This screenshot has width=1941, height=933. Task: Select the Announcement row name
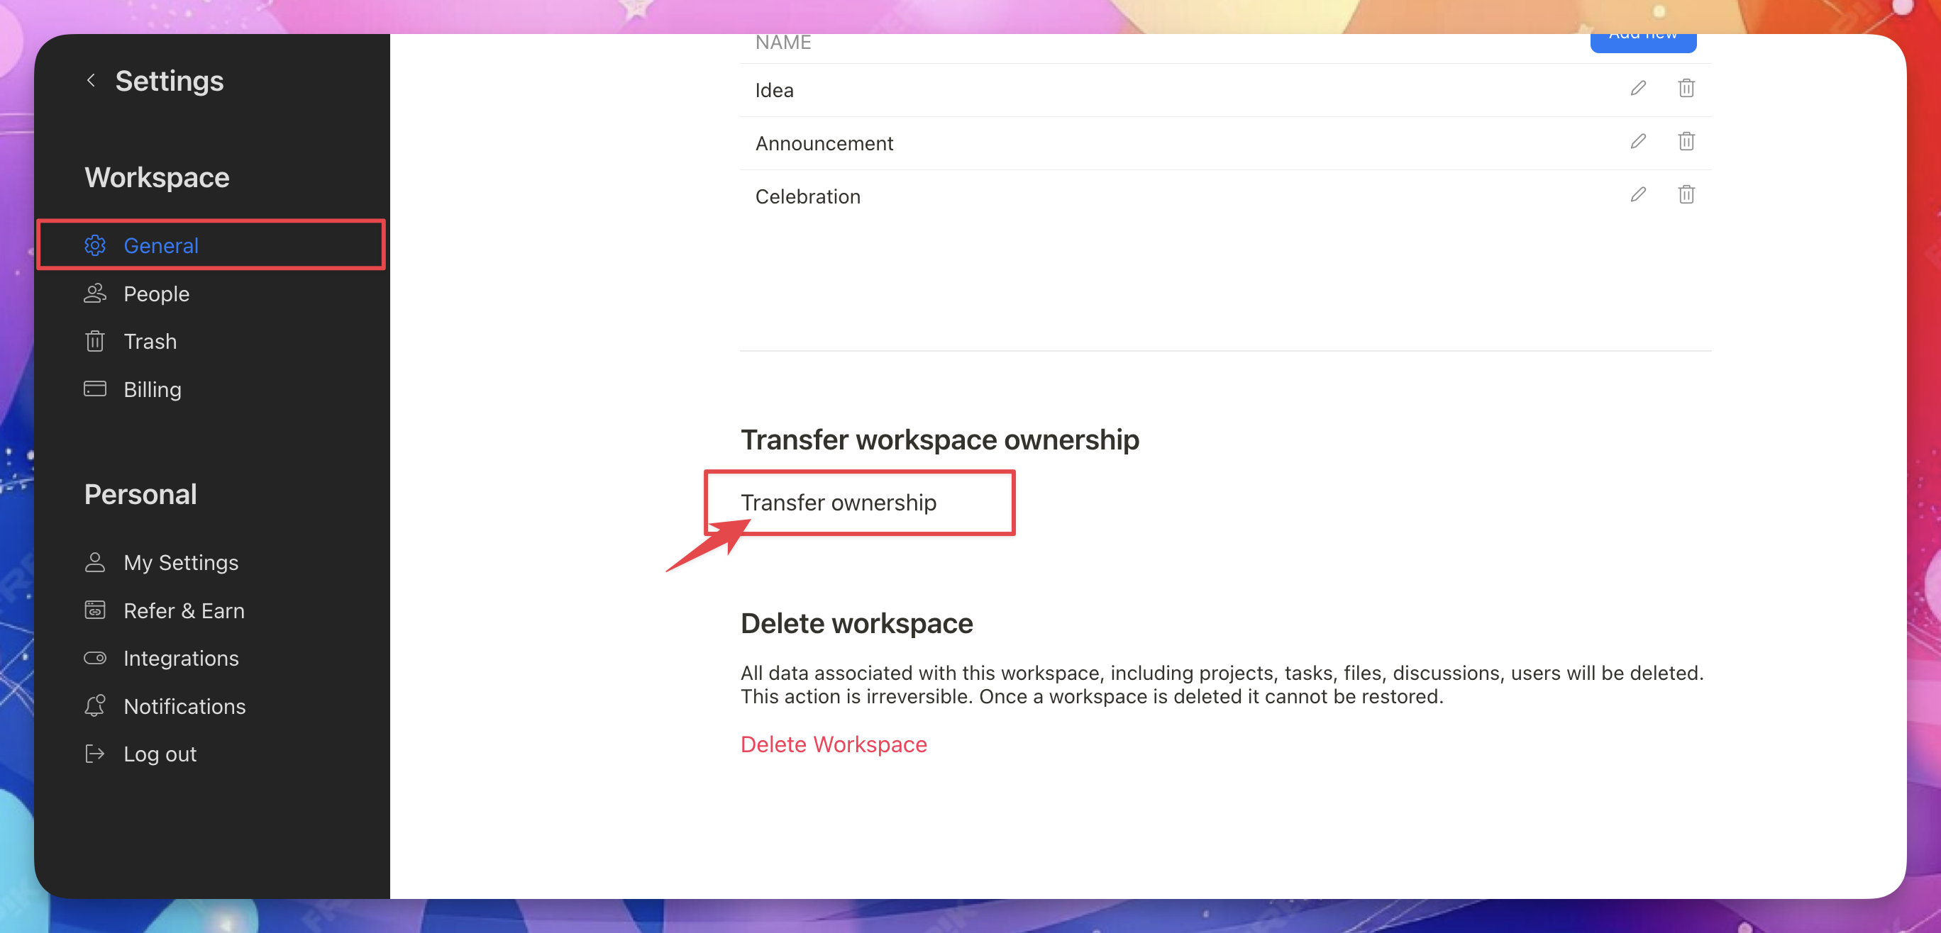824,143
